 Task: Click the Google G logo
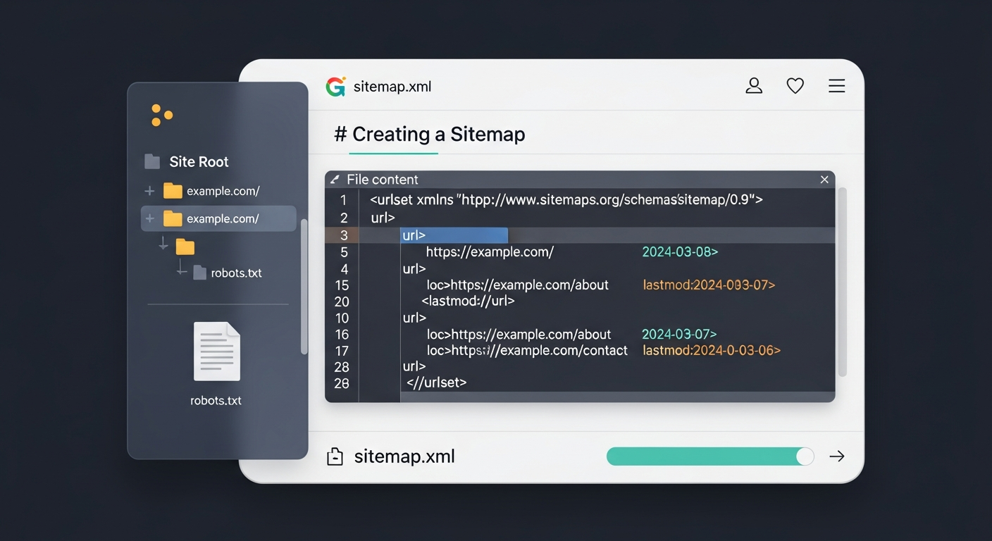click(335, 87)
